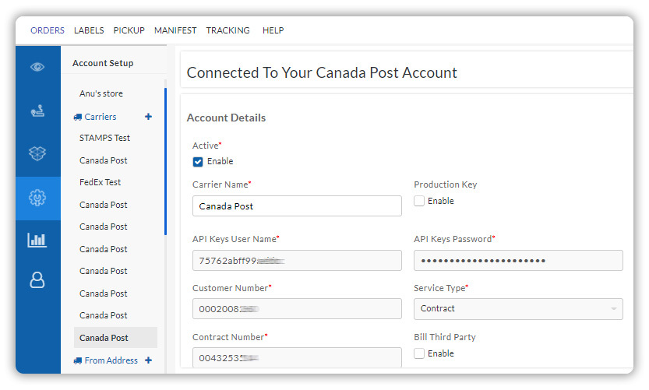Open the reports bar chart icon
Screen dimensions: 649x390
pyautogui.click(x=37, y=240)
